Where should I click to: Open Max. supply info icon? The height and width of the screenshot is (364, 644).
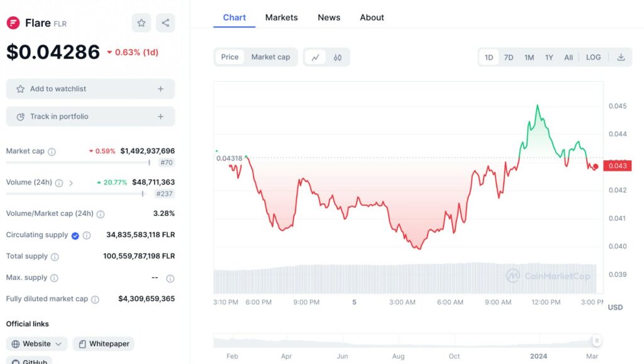[x=54, y=278]
